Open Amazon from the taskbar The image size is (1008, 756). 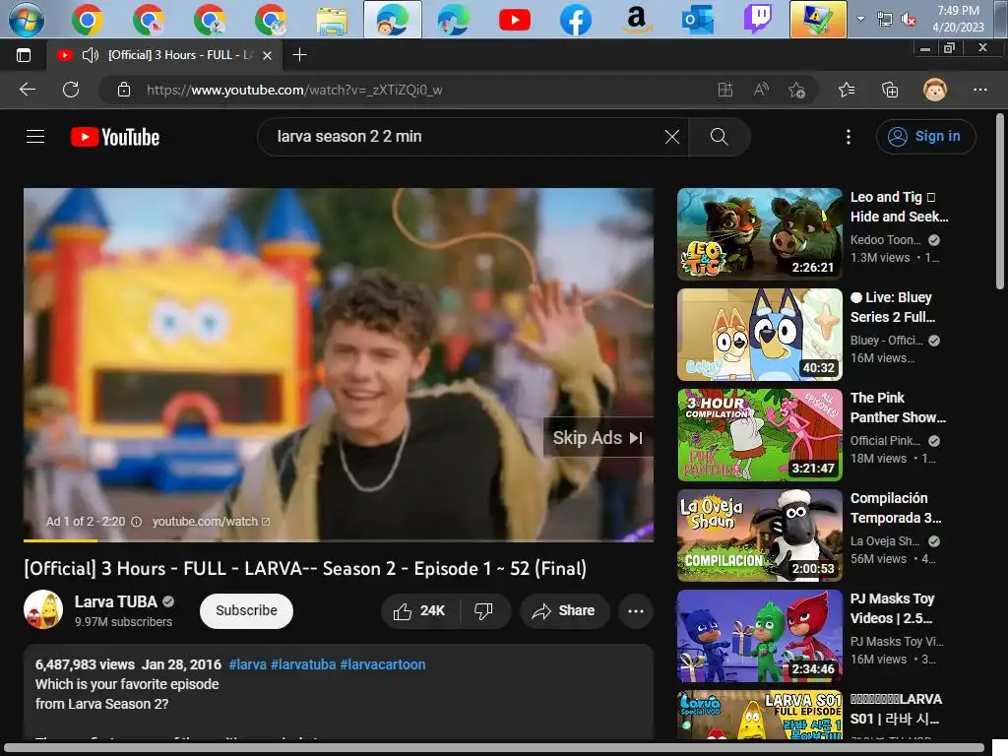point(637,20)
